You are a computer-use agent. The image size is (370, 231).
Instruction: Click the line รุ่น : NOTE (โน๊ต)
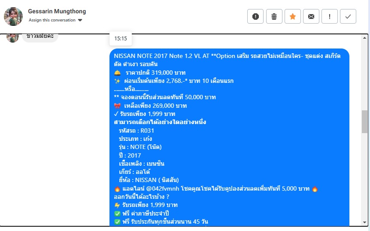coord(140,147)
